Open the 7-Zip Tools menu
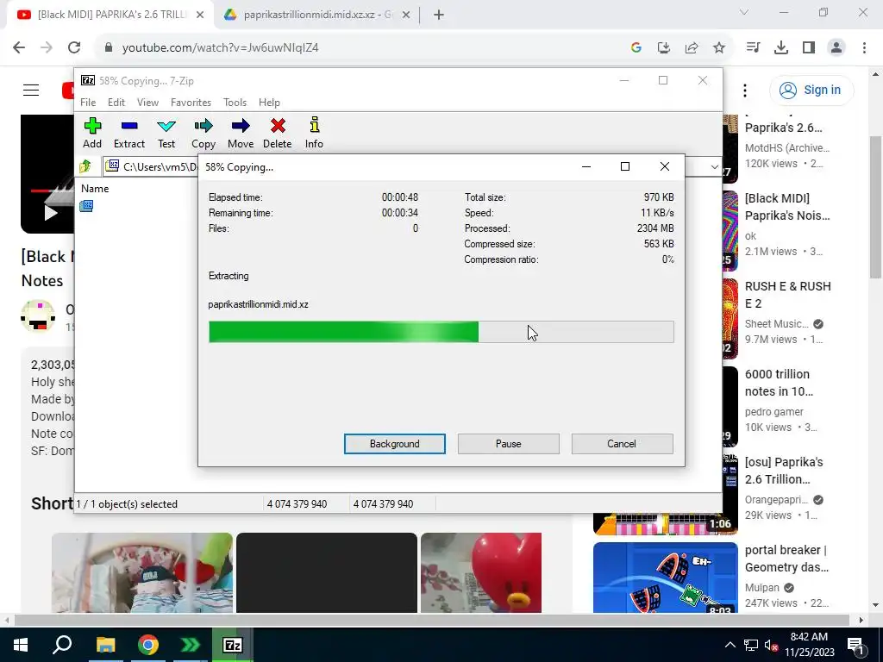The height and width of the screenshot is (662, 883). 235,103
